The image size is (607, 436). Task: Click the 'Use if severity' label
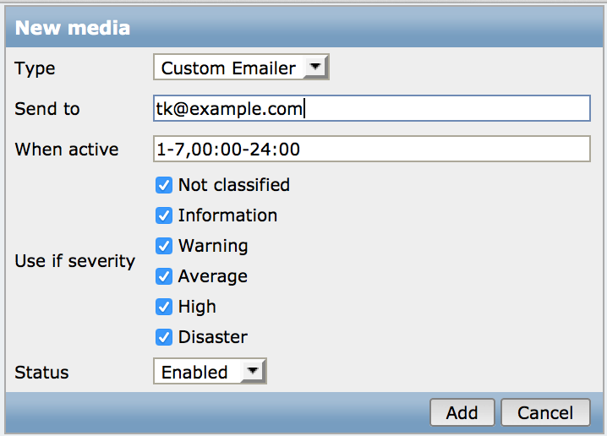pyautogui.click(x=75, y=261)
